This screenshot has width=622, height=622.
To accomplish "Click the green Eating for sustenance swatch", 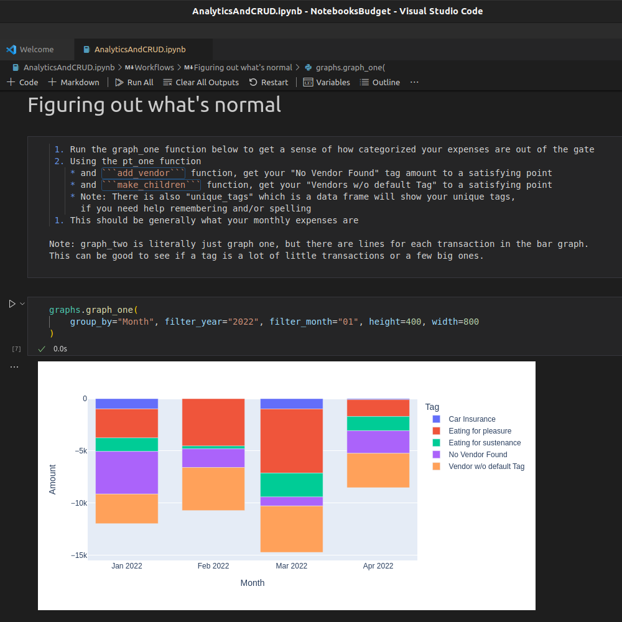I will click(437, 443).
